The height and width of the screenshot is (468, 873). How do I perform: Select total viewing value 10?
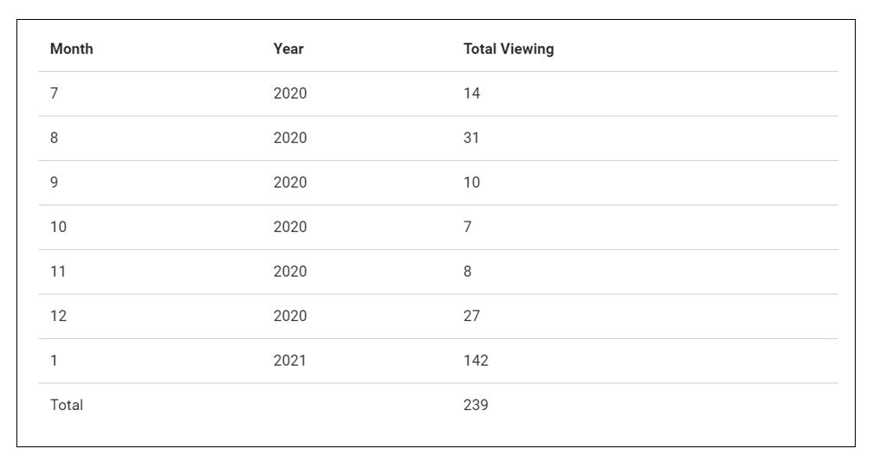[x=472, y=183]
